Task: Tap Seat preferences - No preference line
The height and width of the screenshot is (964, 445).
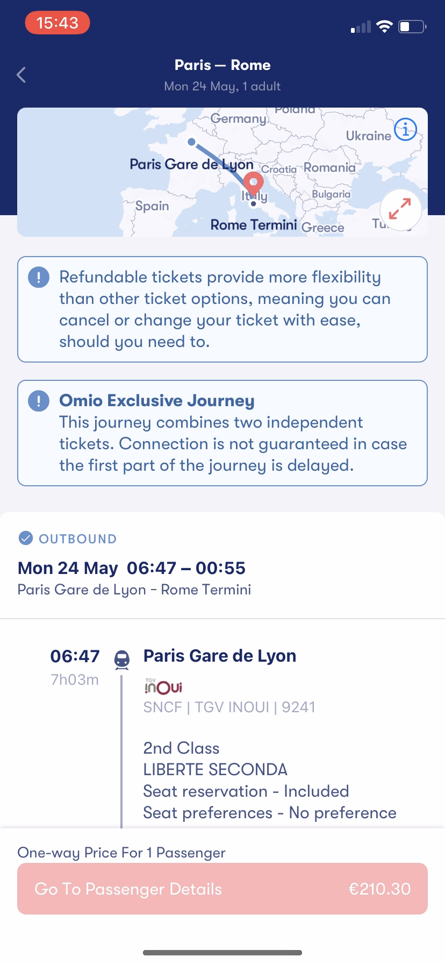Action: [x=269, y=813]
